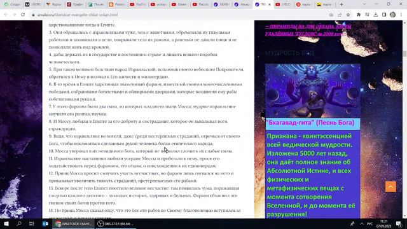
Task: Toggle the Chrome side panel
Action: coord(384,15)
